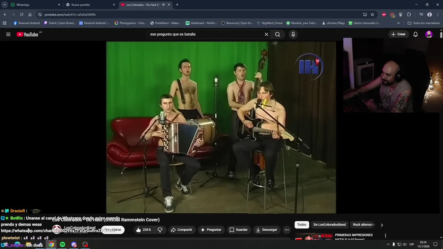
Task: Open Chrome tab search dropdown
Action: [4, 5]
